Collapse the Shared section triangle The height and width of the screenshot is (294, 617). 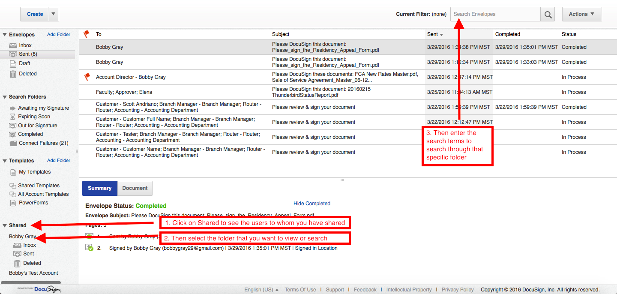[5, 225]
